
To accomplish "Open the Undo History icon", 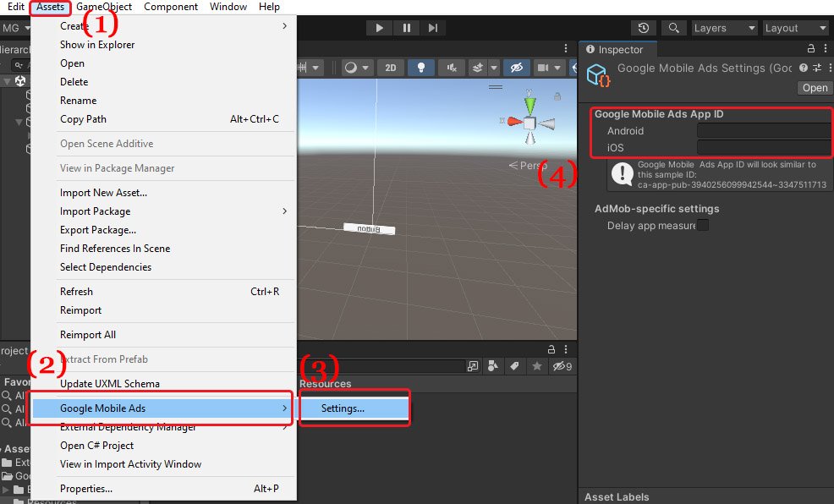I will click(x=645, y=28).
